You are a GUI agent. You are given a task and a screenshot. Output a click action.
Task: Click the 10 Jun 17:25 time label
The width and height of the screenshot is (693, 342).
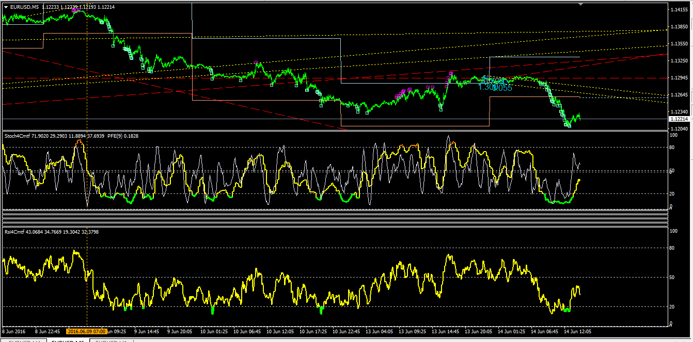coord(312,331)
